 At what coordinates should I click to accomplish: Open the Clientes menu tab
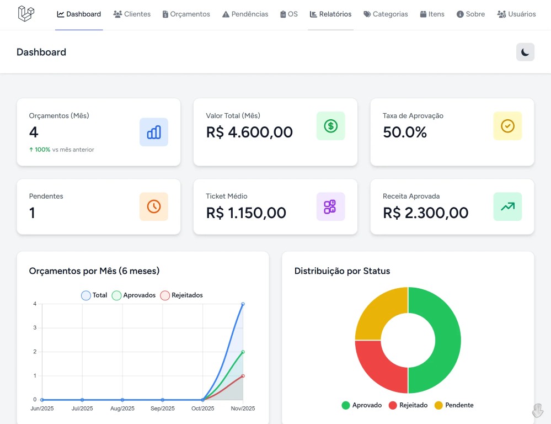point(132,14)
